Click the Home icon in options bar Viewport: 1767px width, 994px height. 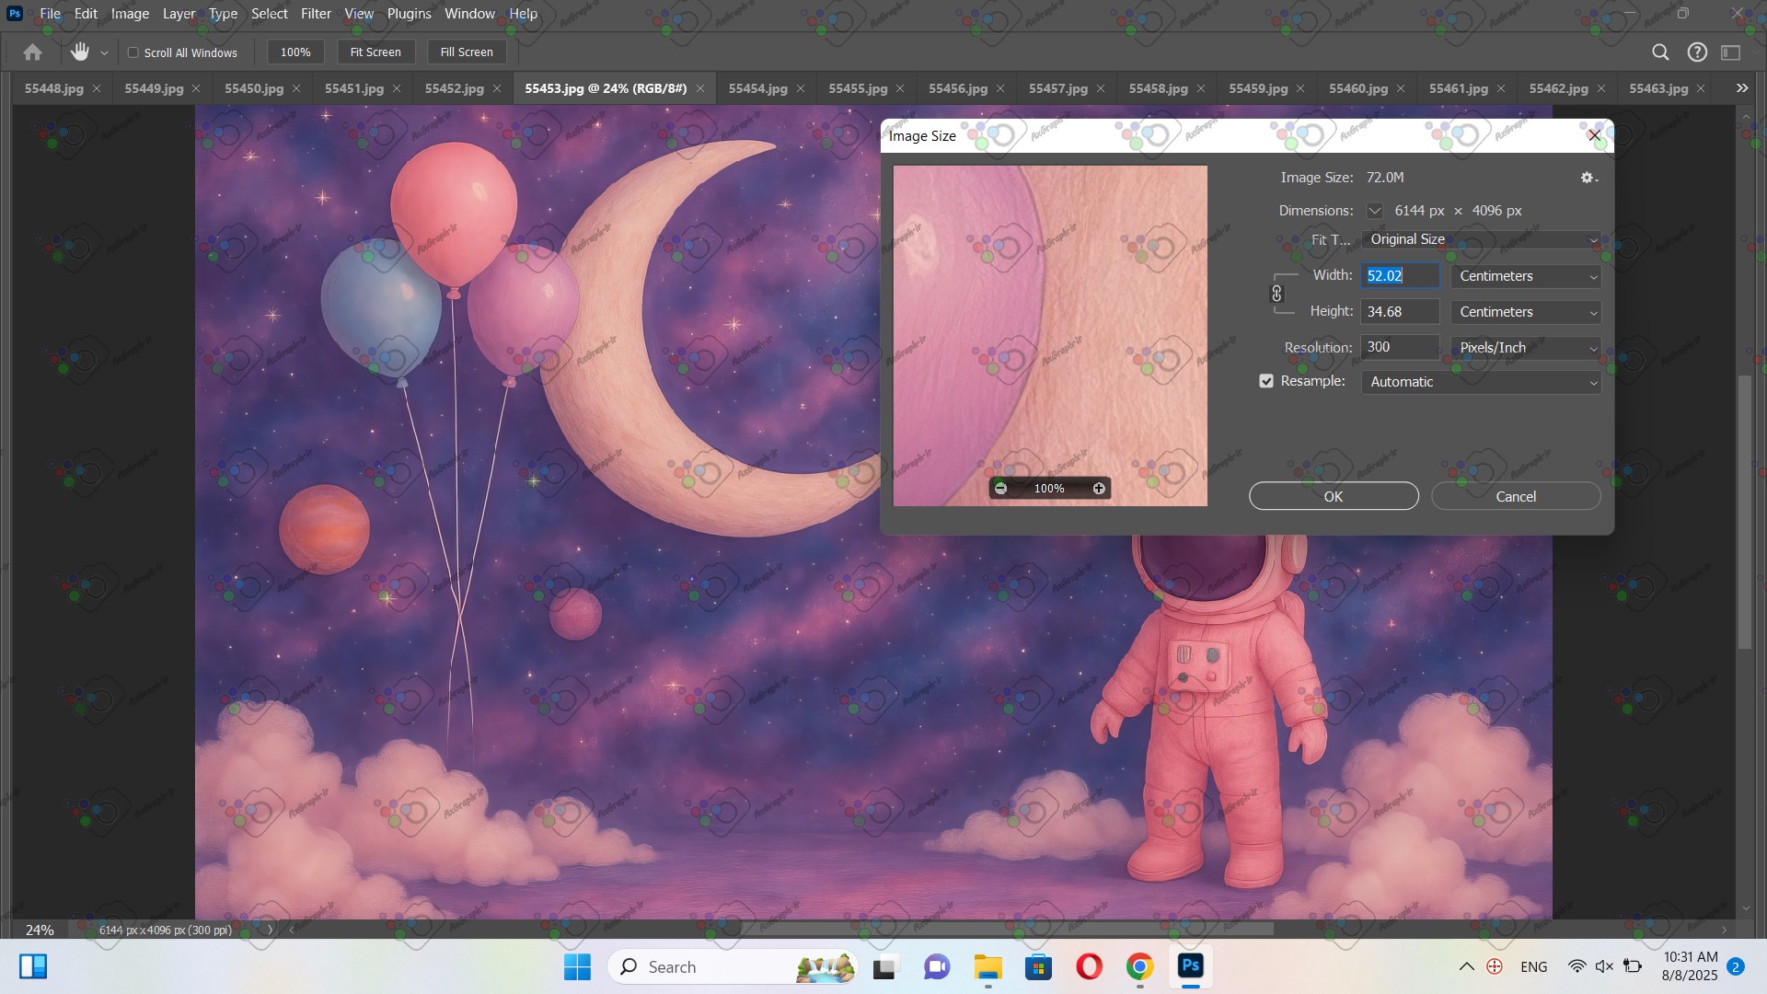pyautogui.click(x=32, y=52)
